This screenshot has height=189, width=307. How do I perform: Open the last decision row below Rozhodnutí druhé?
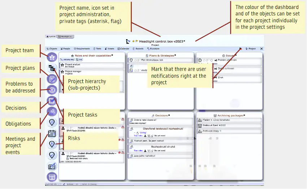click(161, 156)
